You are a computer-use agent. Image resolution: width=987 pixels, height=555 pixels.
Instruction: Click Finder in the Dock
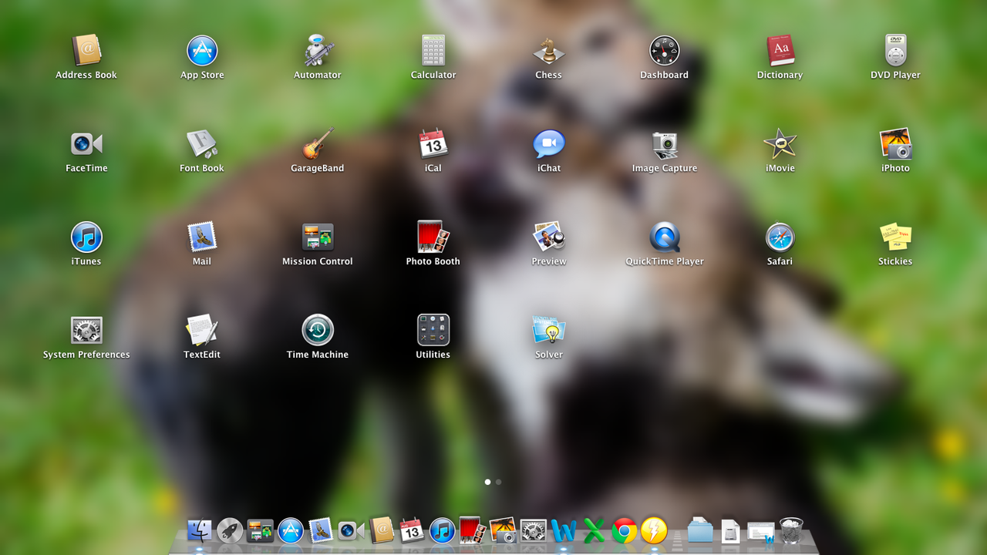[x=200, y=530]
